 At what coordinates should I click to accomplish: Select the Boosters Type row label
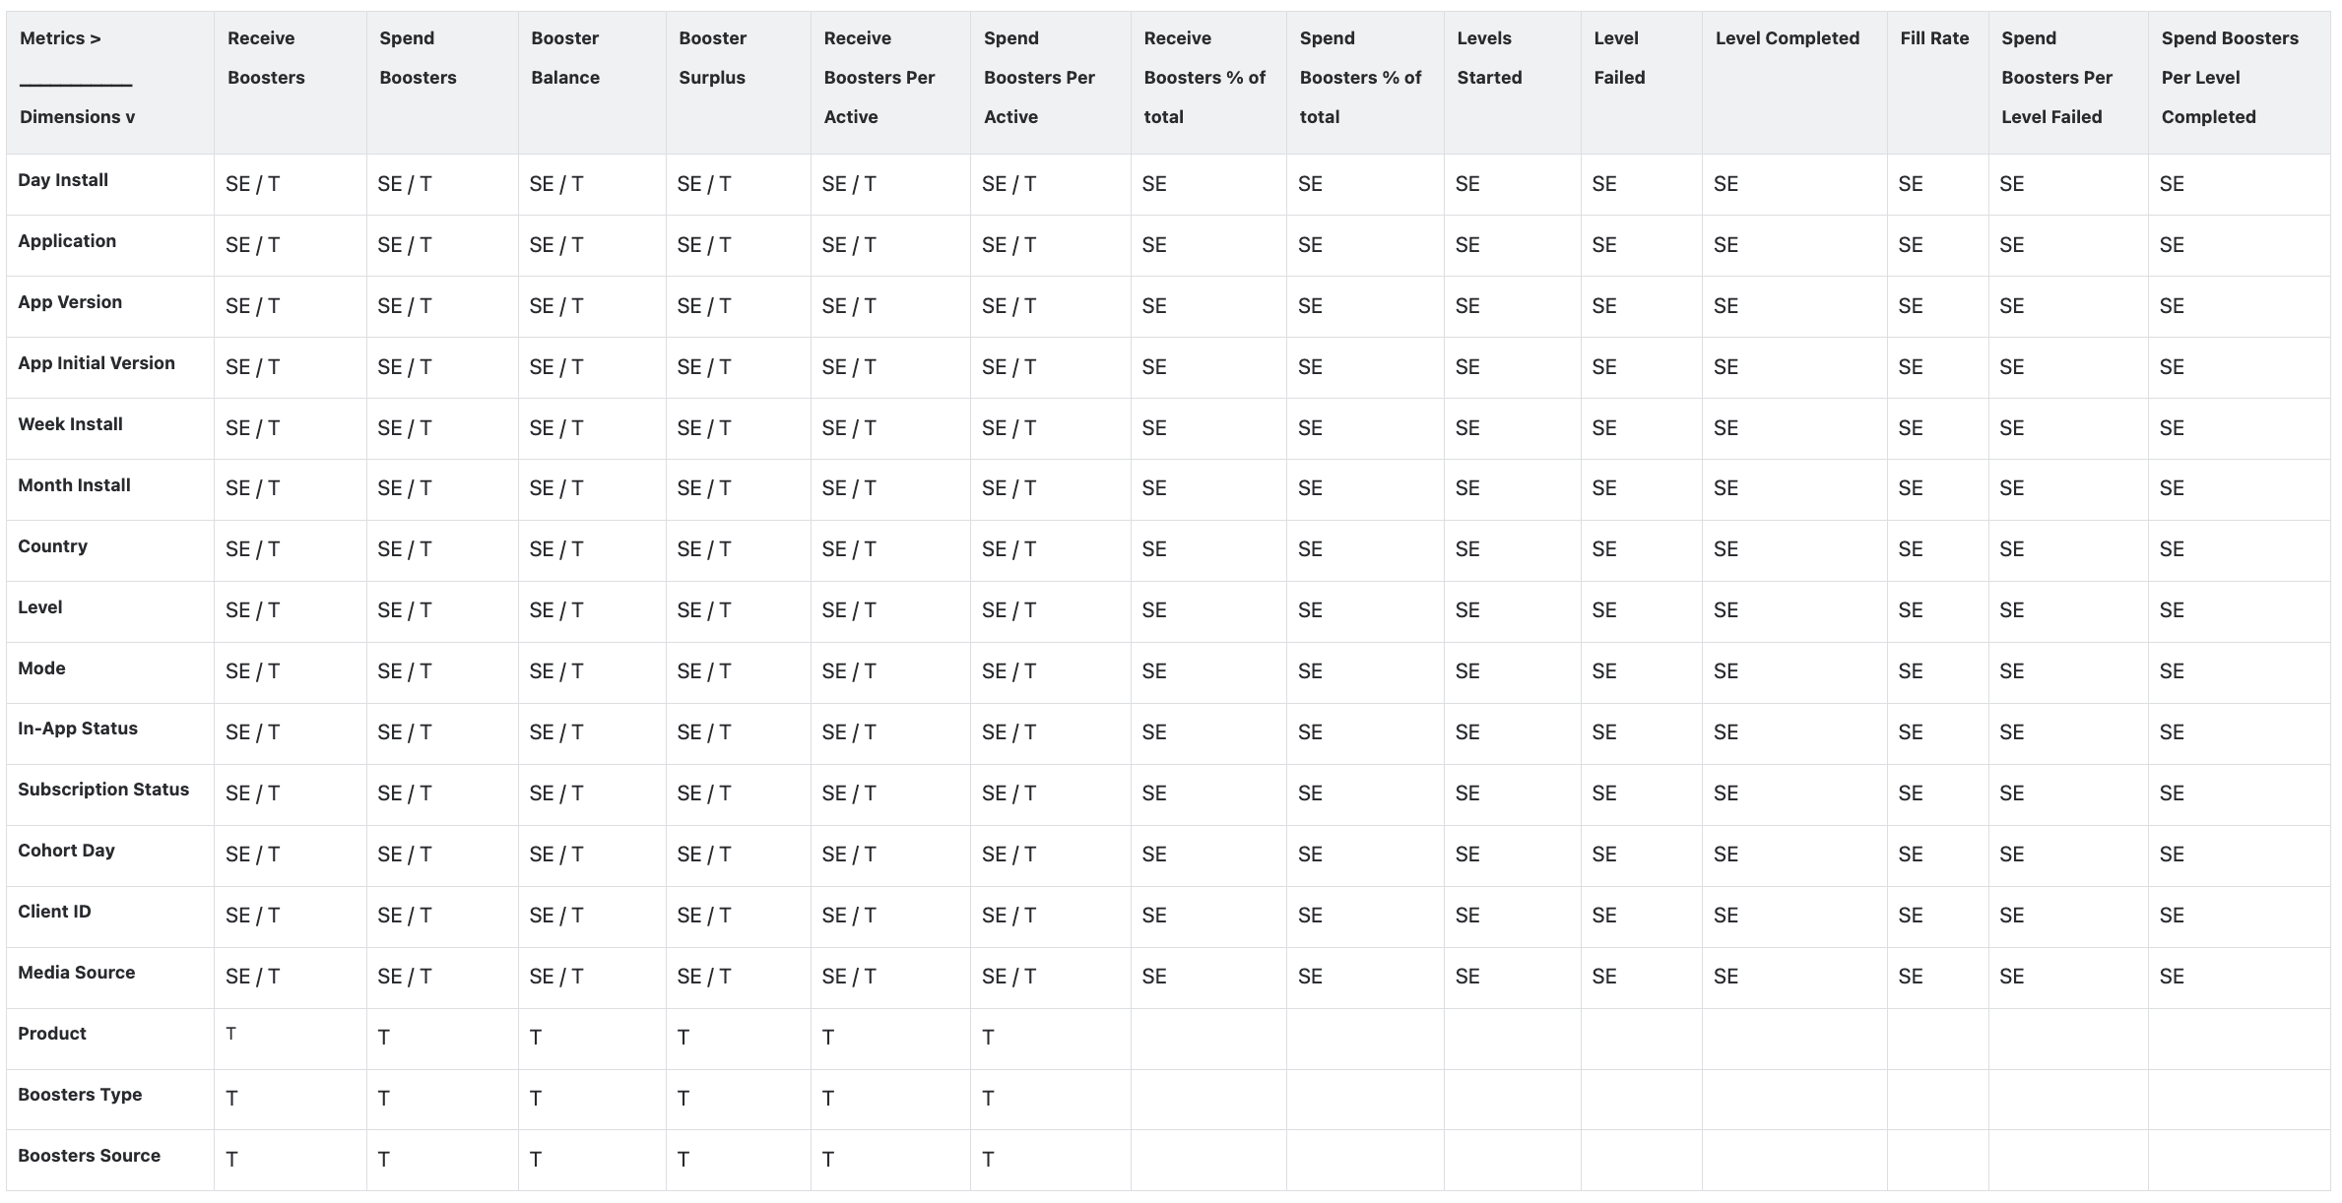80,1095
